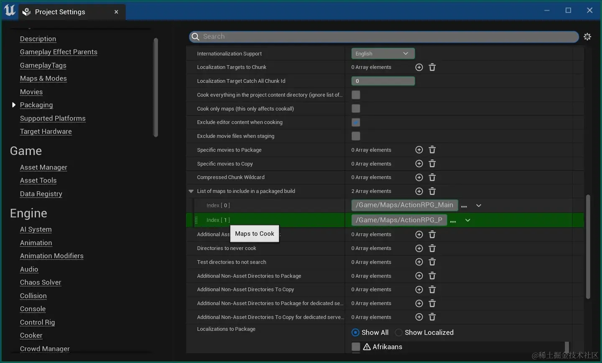Screen dimensions: 602x363
Task: Delete all Localization Targets to Chunk elements
Action: pyautogui.click(x=432, y=67)
